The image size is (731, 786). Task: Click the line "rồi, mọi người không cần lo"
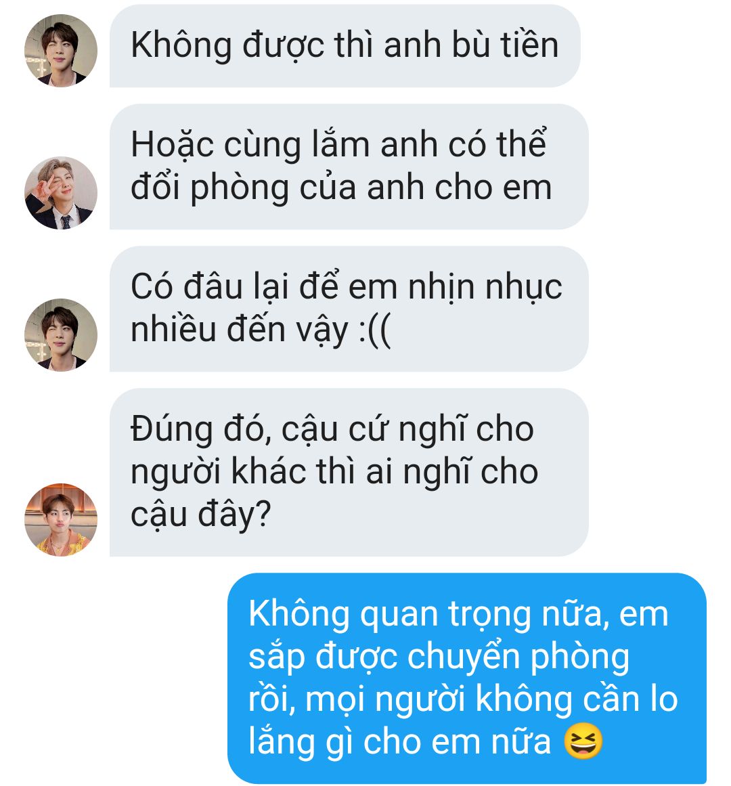(x=463, y=699)
